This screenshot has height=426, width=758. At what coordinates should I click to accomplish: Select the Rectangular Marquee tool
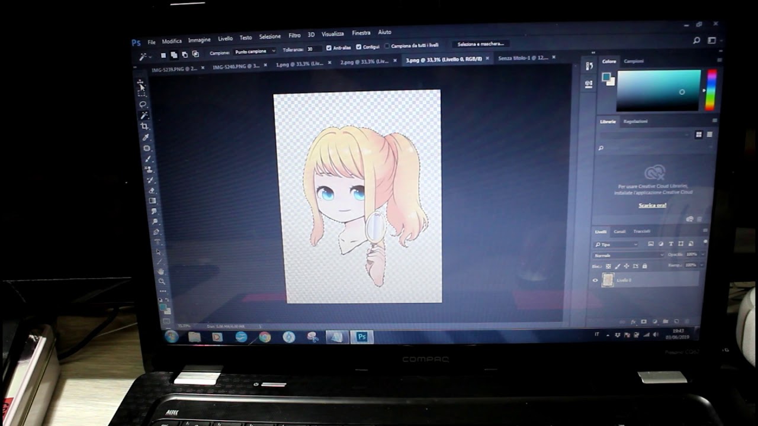click(x=142, y=95)
